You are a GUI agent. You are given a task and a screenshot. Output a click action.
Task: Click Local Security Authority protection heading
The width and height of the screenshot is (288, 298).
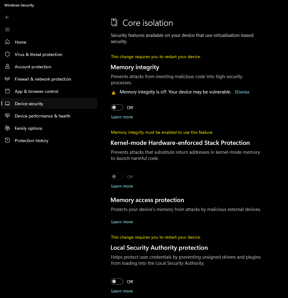[159, 248]
